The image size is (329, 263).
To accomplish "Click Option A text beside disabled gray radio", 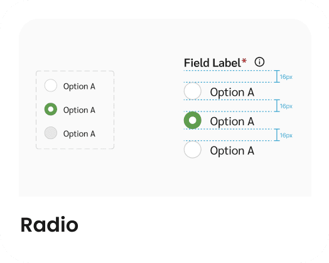I will pos(79,134).
